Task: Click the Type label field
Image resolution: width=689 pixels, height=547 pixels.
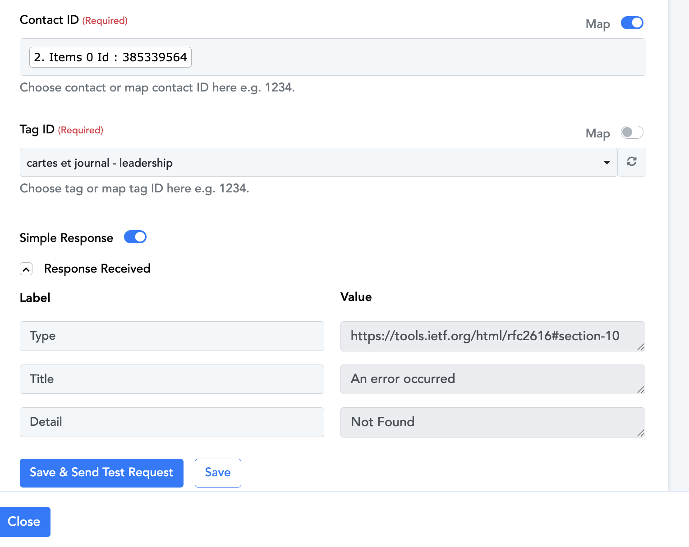Action: [x=172, y=336]
